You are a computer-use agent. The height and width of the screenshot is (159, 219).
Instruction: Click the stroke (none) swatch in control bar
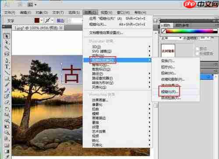click(x=47, y=21)
